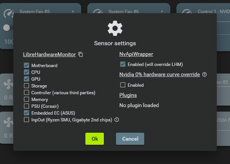
Task: Click the Sensor settings gear icon
Action: click(115, 28)
